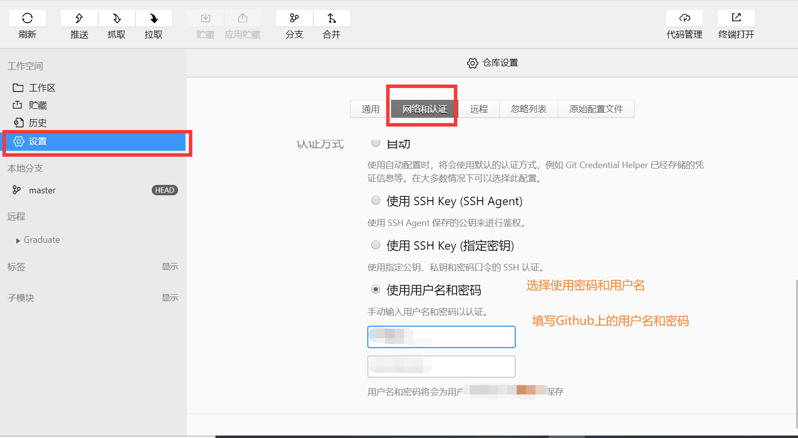Show 子模块 submodules list
This screenshot has height=438, width=798.
pos(170,298)
